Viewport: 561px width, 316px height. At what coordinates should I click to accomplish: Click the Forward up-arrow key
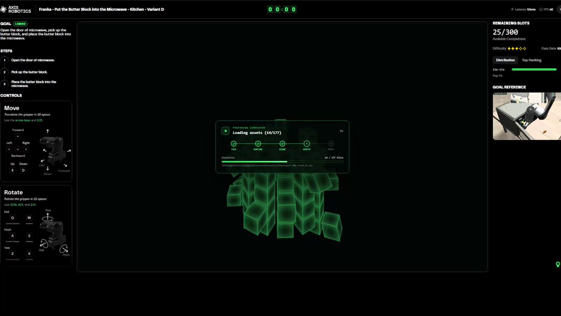[x=18, y=137]
